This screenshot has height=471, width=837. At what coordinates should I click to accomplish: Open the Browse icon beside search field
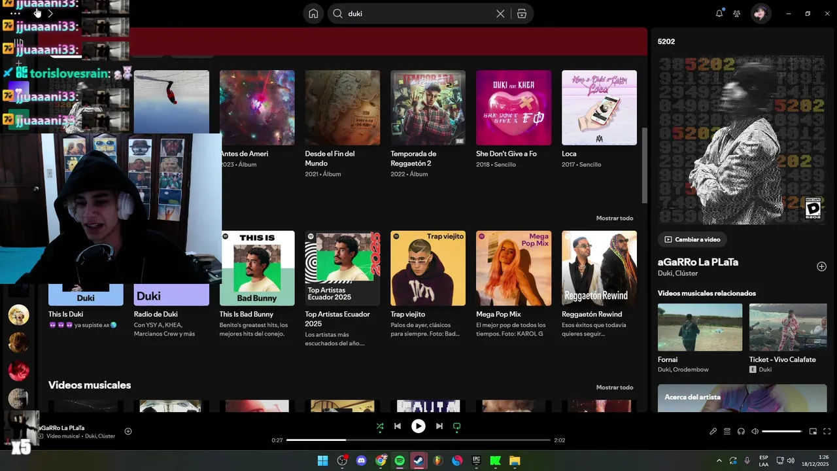click(x=522, y=14)
